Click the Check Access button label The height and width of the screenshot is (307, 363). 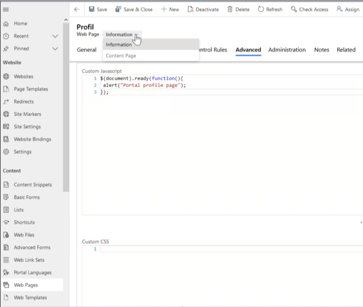tap(314, 10)
